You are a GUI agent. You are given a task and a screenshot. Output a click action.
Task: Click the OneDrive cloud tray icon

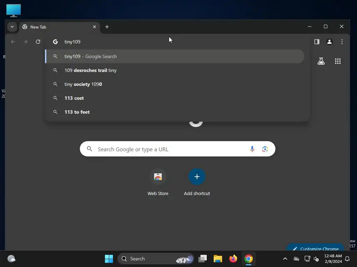[296, 259]
